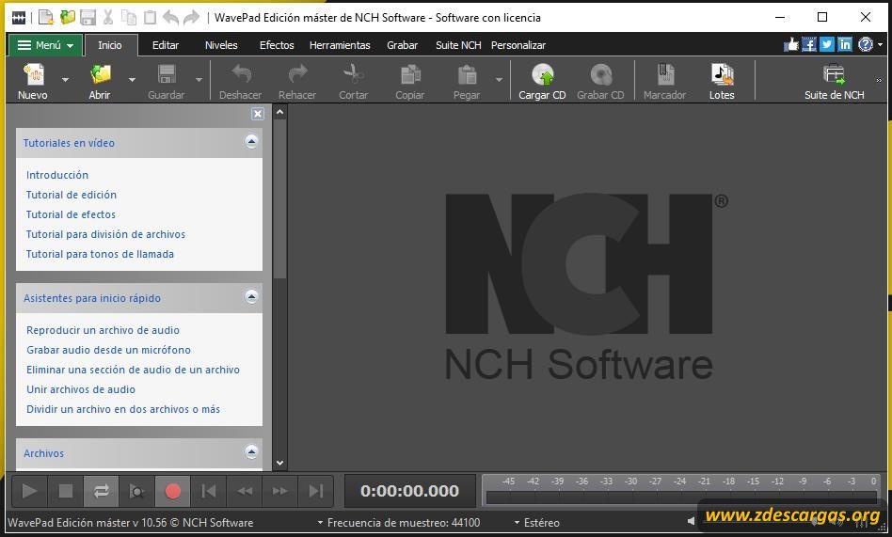The image size is (892, 537).
Task: Click the Pegar clipboard icon
Action: pos(467,75)
